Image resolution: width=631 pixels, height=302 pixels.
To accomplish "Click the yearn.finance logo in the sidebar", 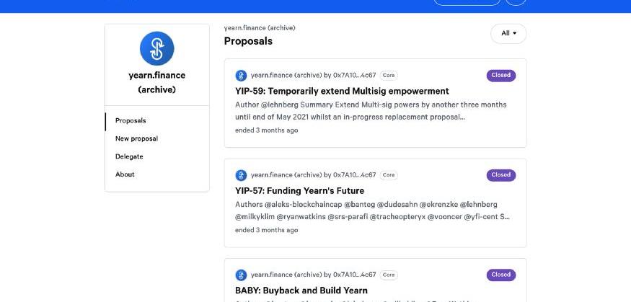I will point(156,48).
